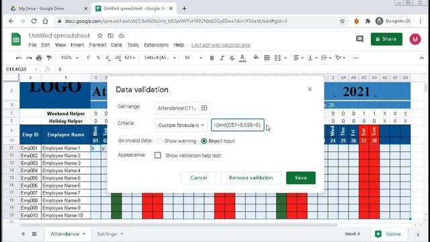This screenshot has width=430, height=242.
Task: Close the Data validation dialog
Action: (x=310, y=89)
